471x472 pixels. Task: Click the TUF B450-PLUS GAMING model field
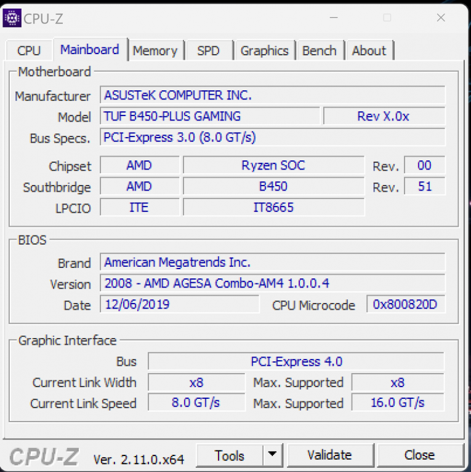tap(210, 116)
